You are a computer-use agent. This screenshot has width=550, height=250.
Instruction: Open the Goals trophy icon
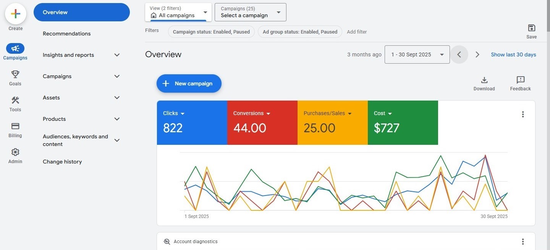[x=15, y=74]
